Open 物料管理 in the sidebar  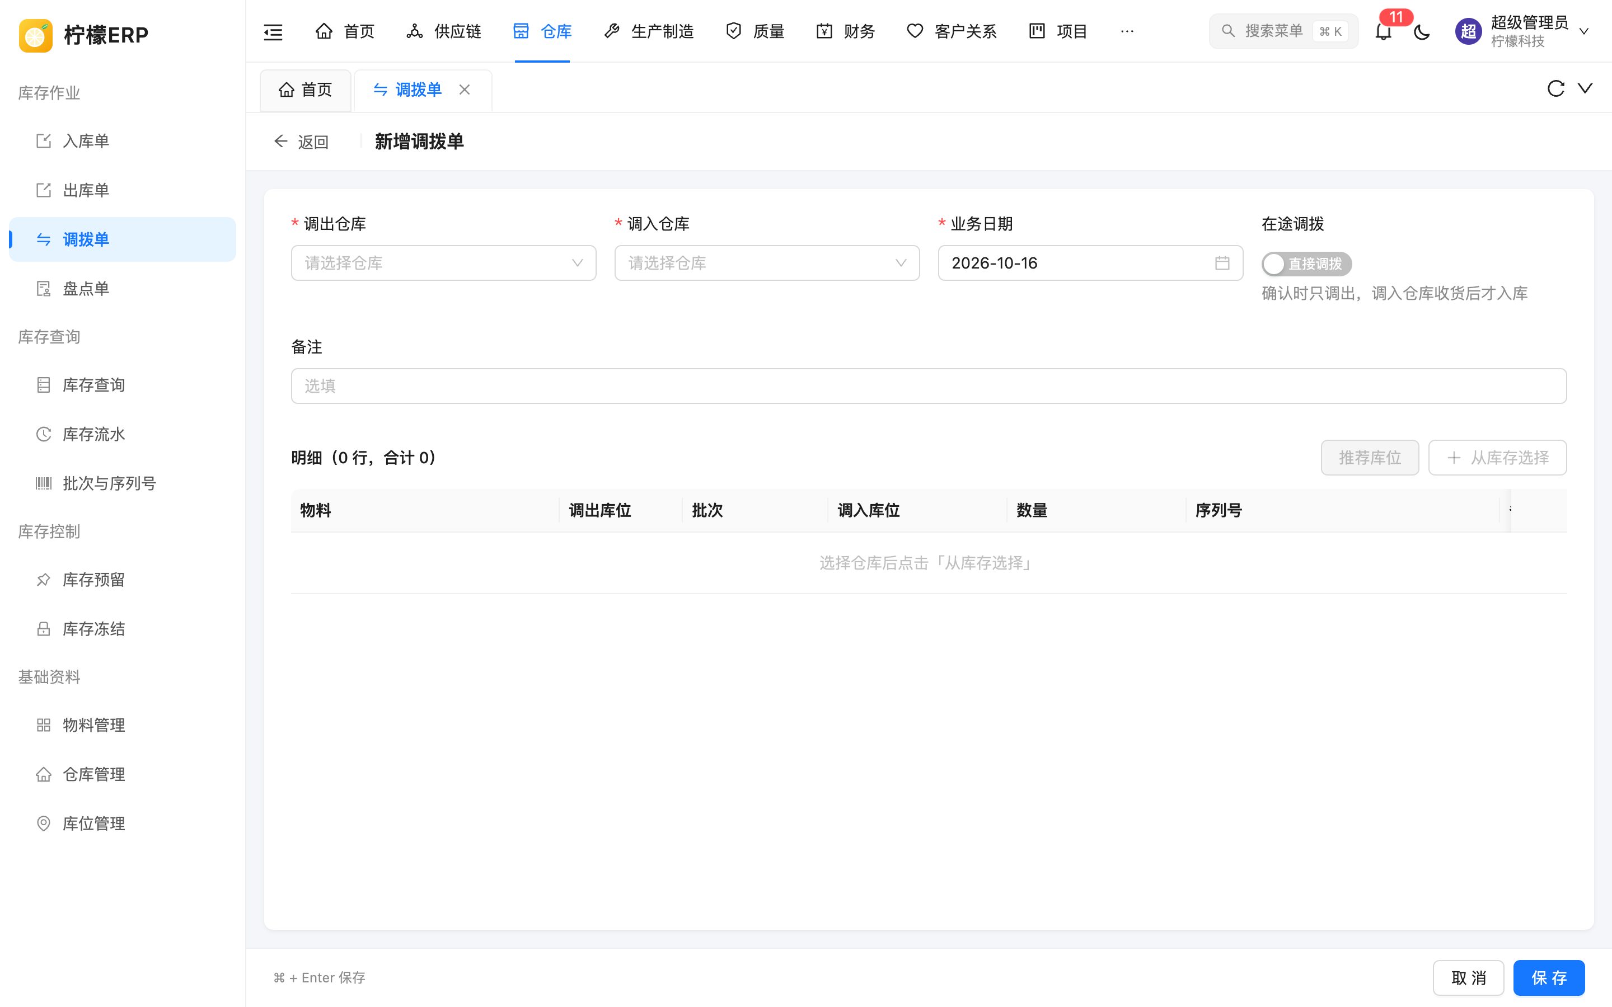[x=123, y=724]
